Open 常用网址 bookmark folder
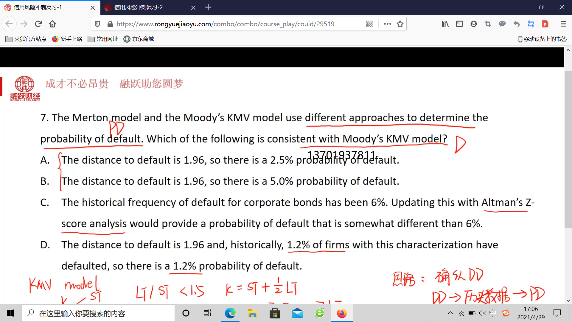 (x=103, y=39)
